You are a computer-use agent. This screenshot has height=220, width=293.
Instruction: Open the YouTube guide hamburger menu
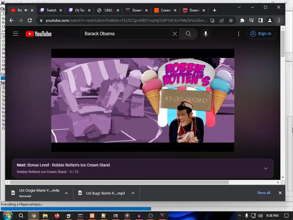[x=15, y=34]
